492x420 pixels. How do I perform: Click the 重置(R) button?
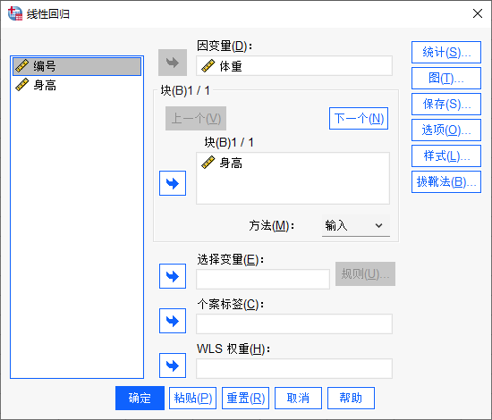coord(245,398)
